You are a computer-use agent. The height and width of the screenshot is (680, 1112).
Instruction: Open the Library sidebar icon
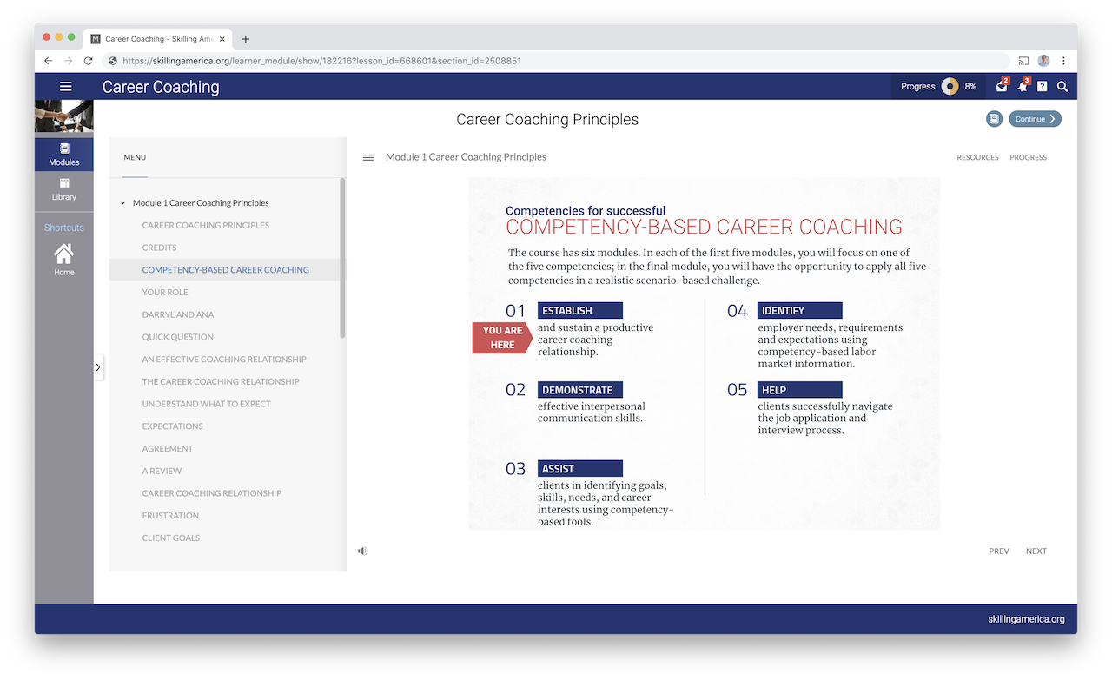click(63, 190)
